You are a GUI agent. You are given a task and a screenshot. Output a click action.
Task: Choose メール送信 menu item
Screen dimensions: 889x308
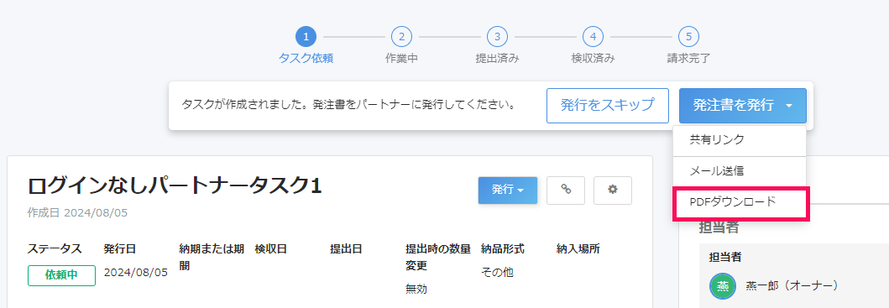(740, 170)
